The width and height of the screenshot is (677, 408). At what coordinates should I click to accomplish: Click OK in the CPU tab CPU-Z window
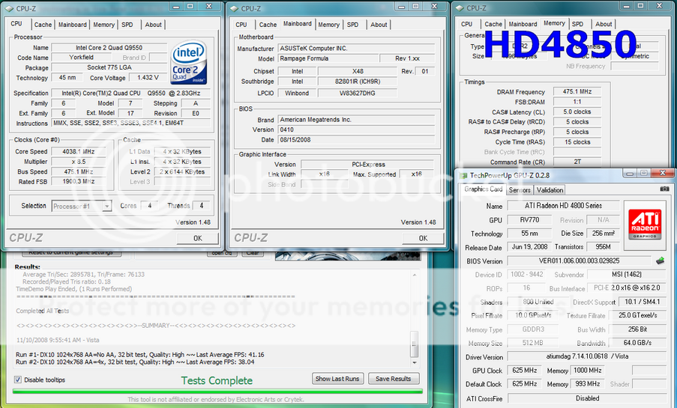[198, 238]
